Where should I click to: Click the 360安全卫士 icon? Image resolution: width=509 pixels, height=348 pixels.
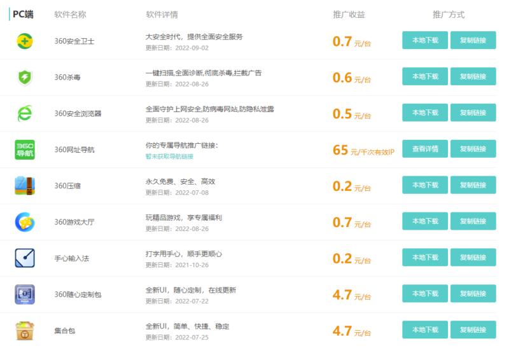point(25,41)
